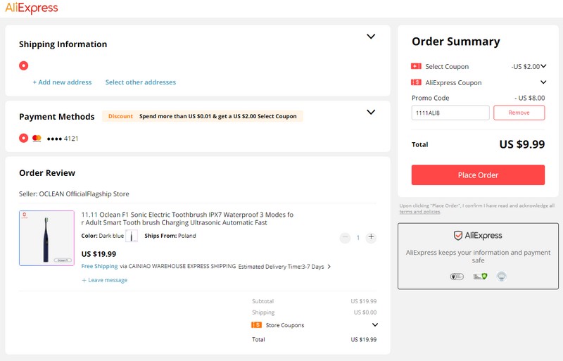The image size is (563, 361).
Task: Click the Estimated Delivery Time text
Action: (x=281, y=267)
